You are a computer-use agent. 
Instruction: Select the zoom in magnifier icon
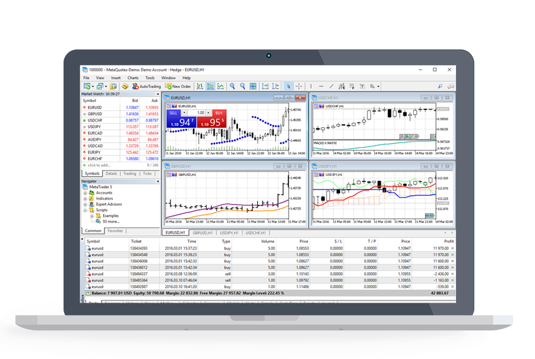[x=233, y=86]
